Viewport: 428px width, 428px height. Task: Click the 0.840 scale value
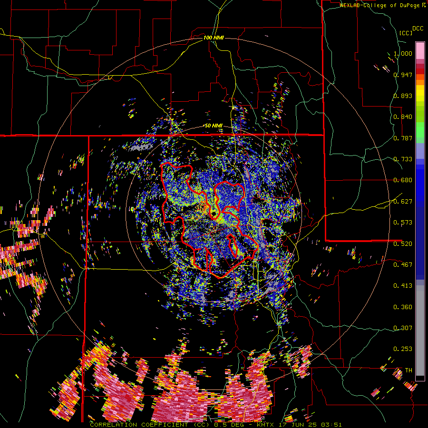click(x=403, y=117)
